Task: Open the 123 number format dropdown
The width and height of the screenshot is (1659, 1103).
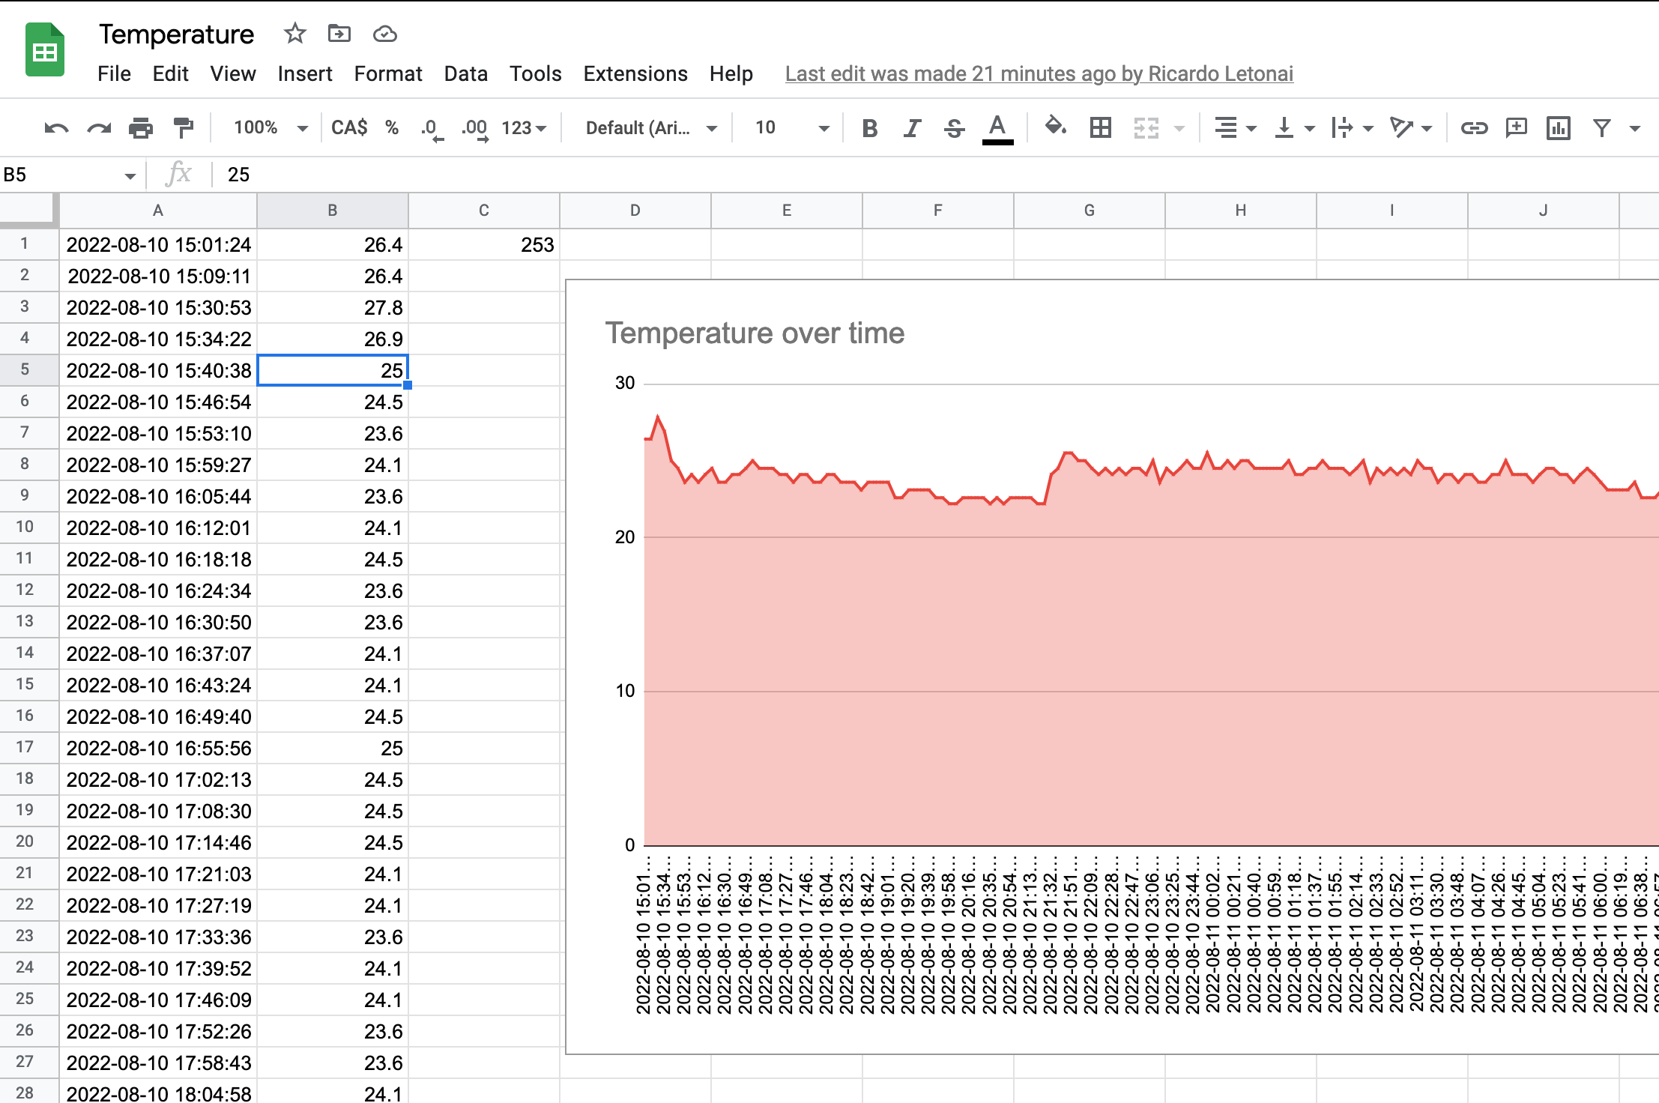Action: coord(523,128)
